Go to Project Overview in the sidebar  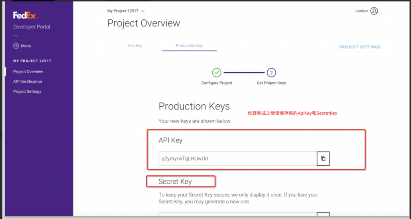[x=28, y=71]
